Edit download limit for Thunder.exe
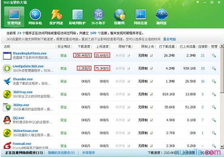Image resolution: width=224 pixels, height=157 pixels. coord(129,82)
